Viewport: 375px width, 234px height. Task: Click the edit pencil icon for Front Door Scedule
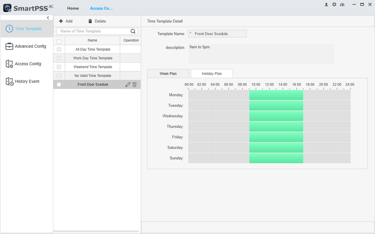pyautogui.click(x=128, y=84)
